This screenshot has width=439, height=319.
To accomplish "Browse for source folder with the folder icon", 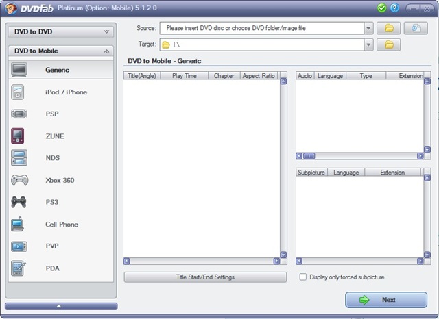I will 389,28.
